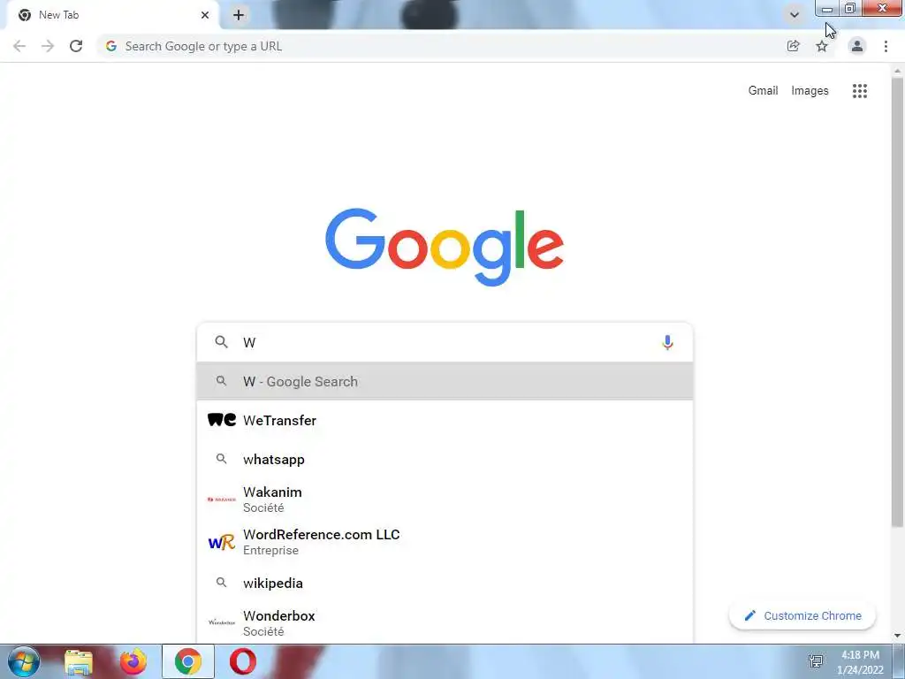
Task: Share this page via the share icon
Action: [794, 46]
